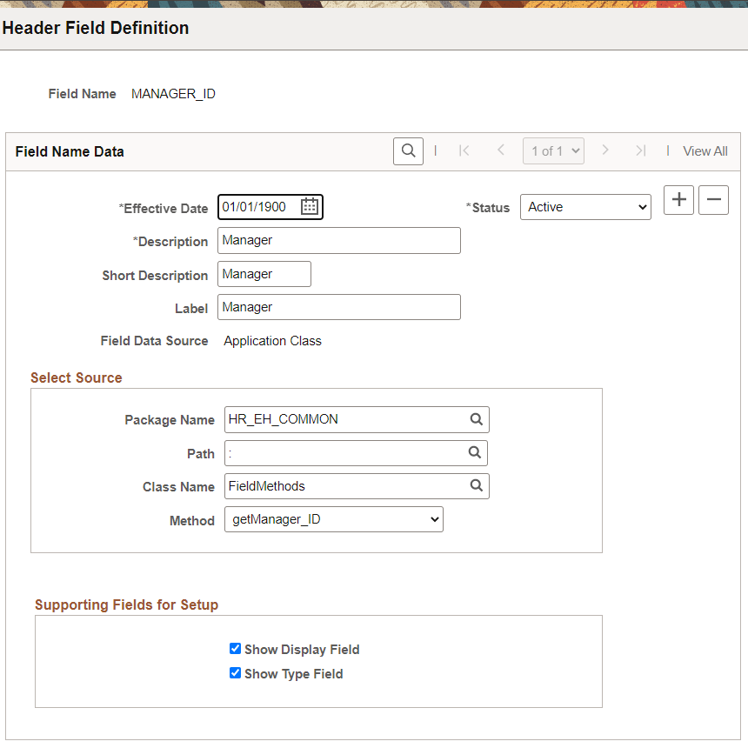Click the search magnifier in Field Name Data header
The width and height of the screenshot is (748, 748).
click(x=408, y=150)
